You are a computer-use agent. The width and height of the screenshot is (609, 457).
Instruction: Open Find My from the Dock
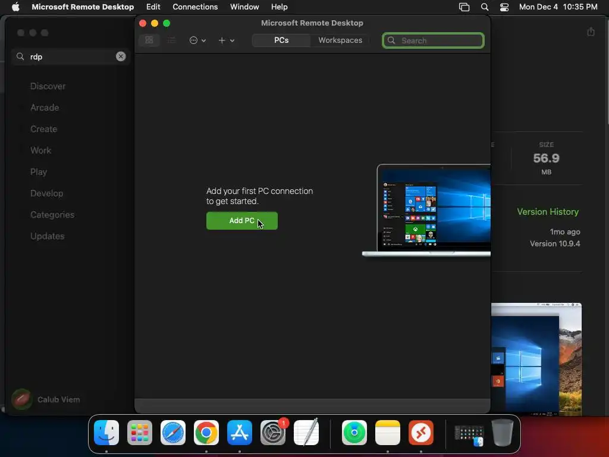354,433
